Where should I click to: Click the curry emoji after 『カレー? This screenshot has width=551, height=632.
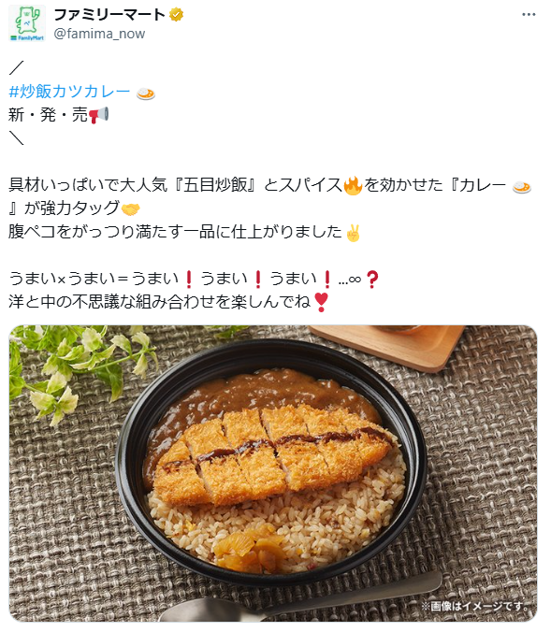pos(522,187)
